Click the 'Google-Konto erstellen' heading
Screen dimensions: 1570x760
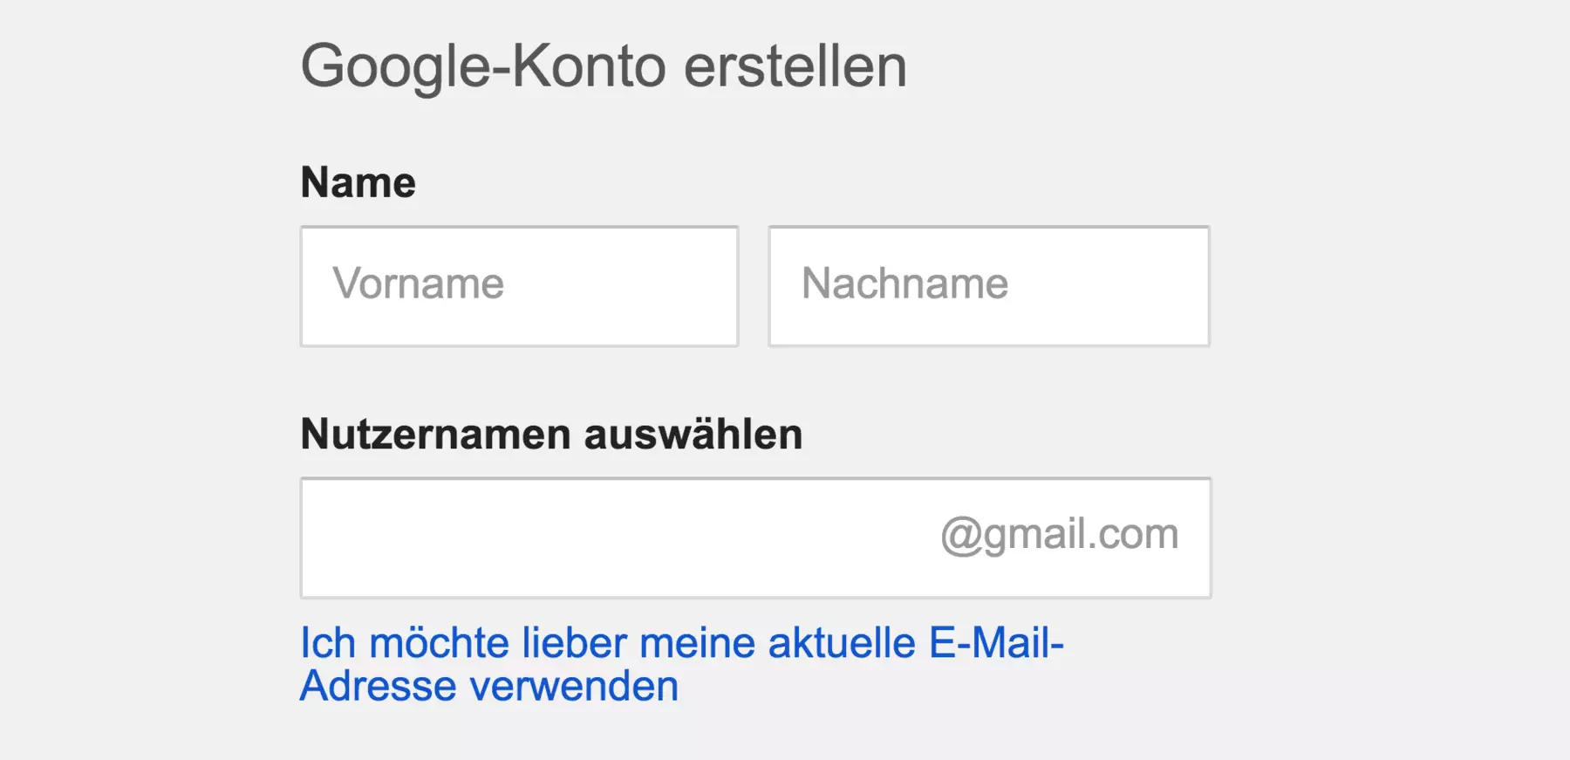coord(604,66)
